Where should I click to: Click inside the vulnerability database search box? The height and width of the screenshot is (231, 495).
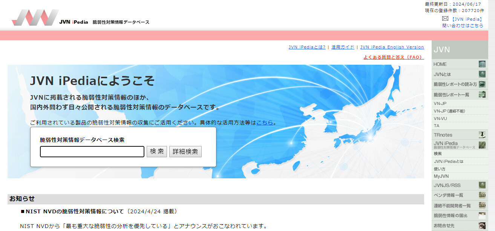coord(92,152)
